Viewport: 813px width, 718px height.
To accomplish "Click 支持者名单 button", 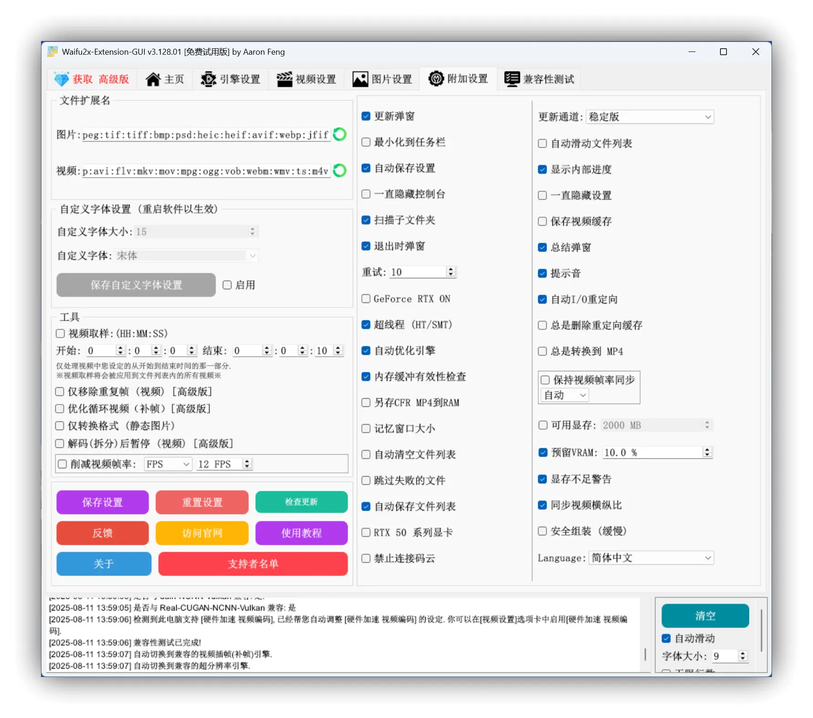I will tap(253, 564).
